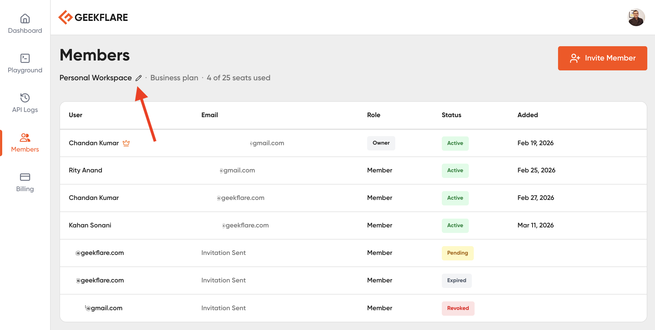The width and height of the screenshot is (655, 330).
Task: Open the Dashboard home icon
Action: click(25, 19)
